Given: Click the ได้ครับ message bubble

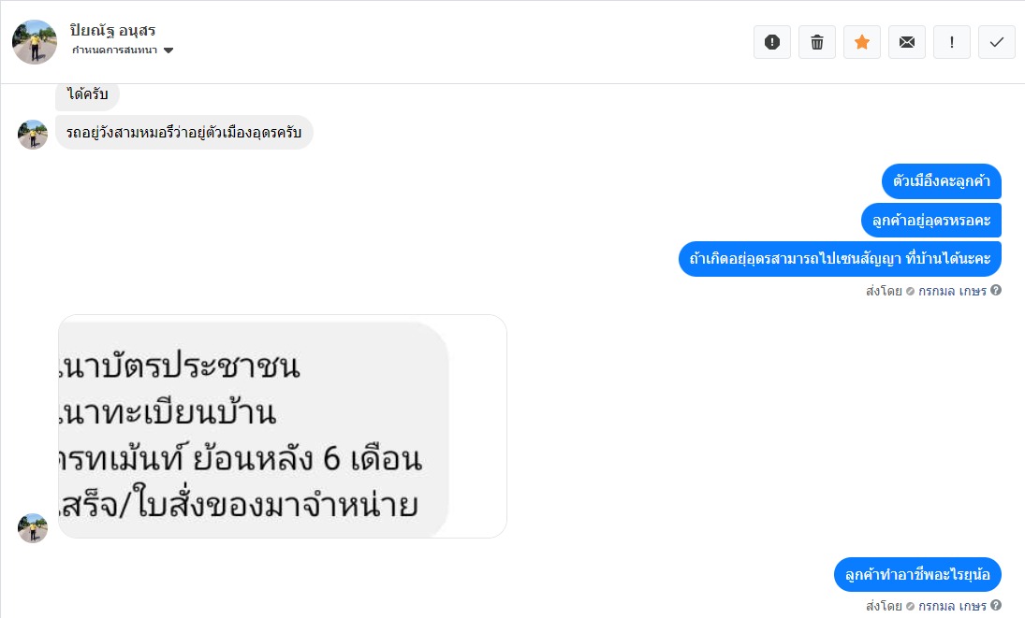Looking at the screenshot, I should 87,94.
